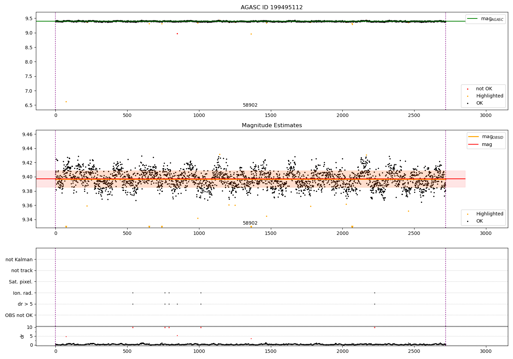The image size is (513, 359).
Task: Click the 7.0 y-axis tick label
Action: [29, 91]
